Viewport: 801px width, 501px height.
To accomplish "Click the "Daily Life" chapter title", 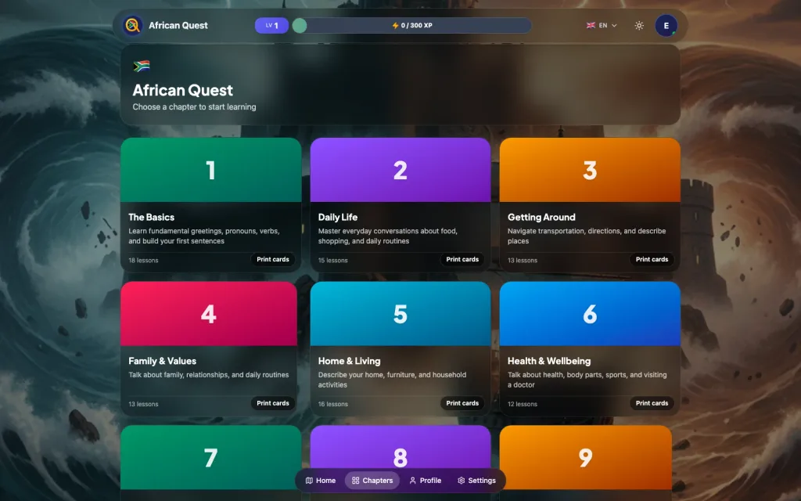I will 338,218.
